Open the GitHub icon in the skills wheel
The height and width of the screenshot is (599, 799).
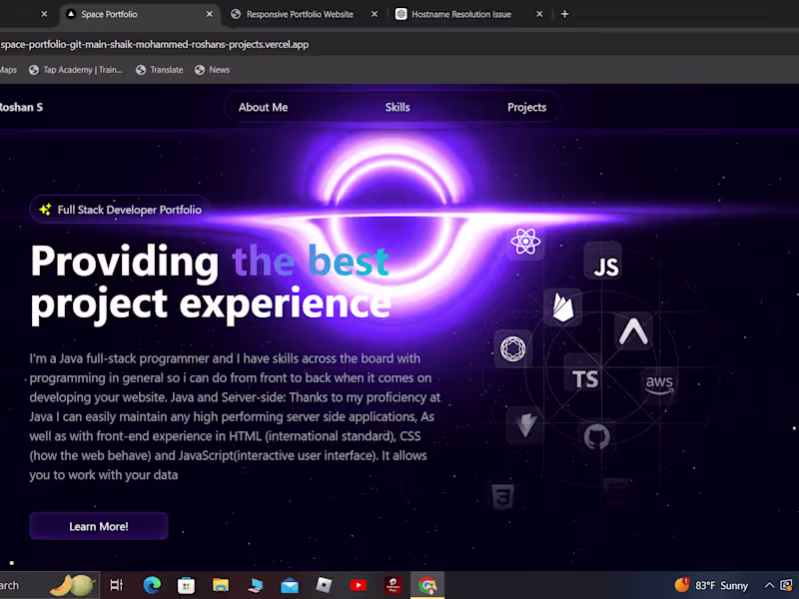(x=596, y=437)
